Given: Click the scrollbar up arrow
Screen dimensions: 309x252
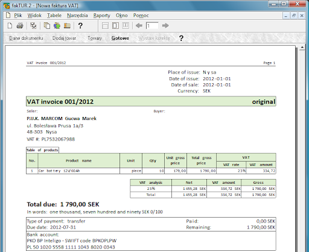Looking at the screenshot, I should pyautogui.click(x=302, y=48).
